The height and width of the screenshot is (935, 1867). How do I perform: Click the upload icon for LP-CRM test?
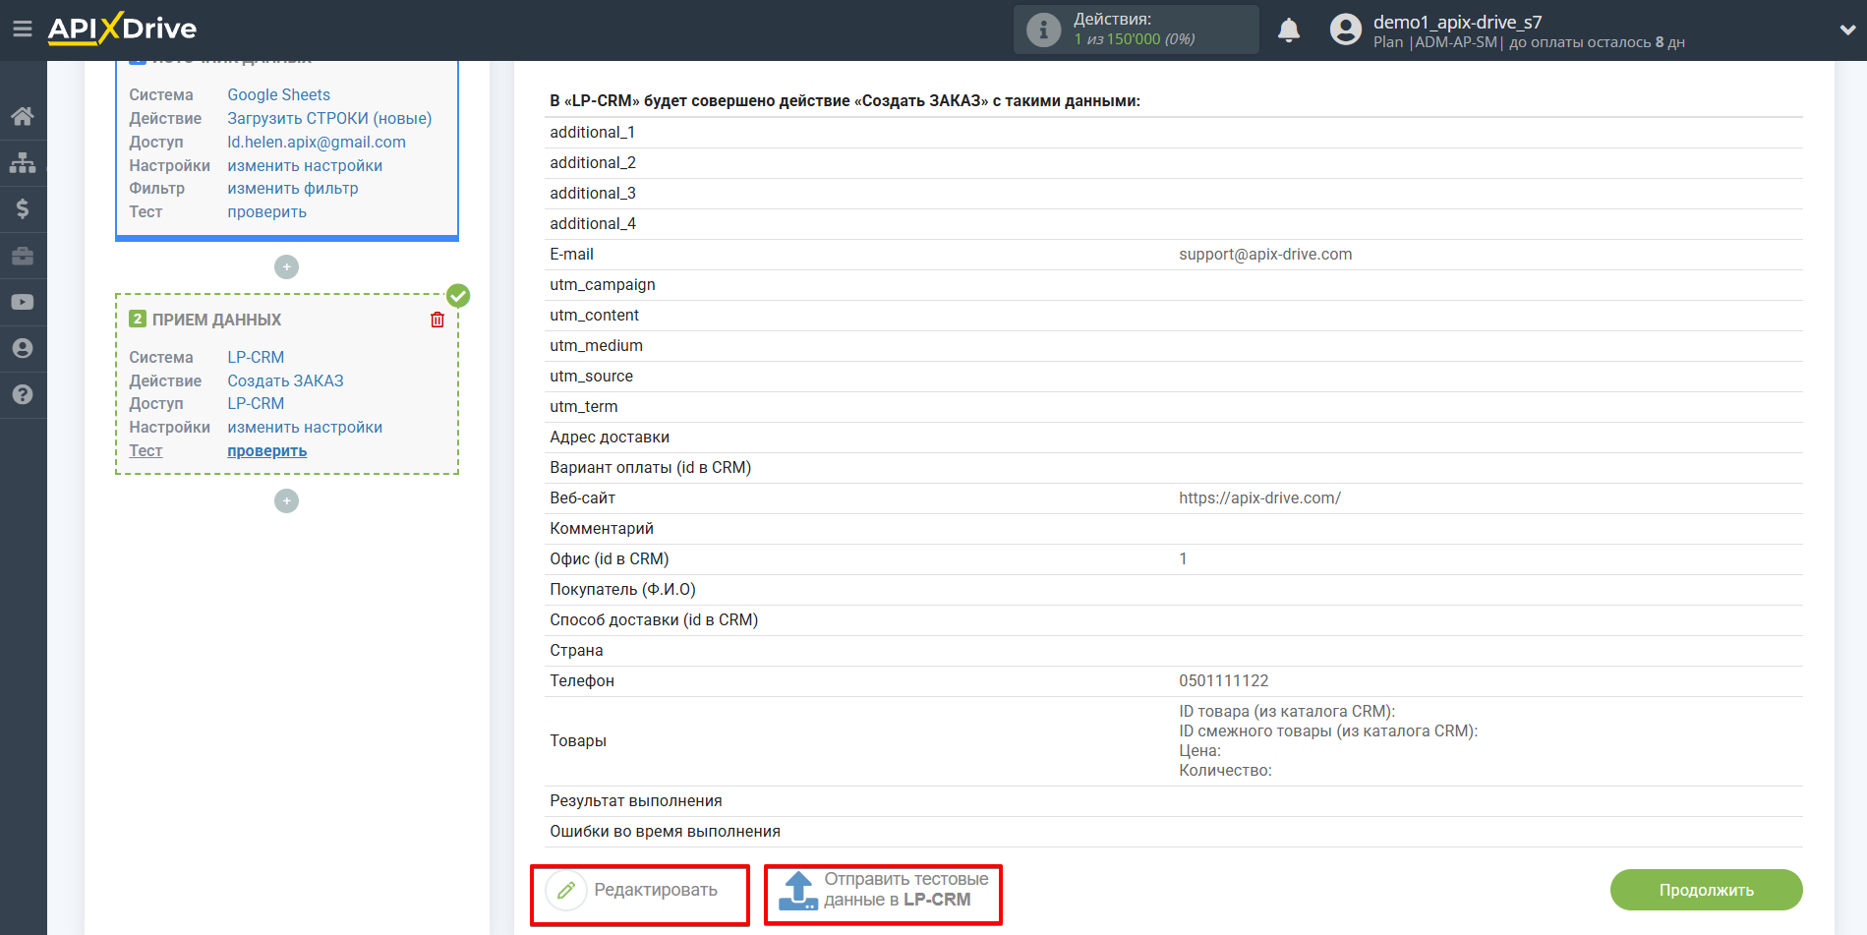[797, 891]
